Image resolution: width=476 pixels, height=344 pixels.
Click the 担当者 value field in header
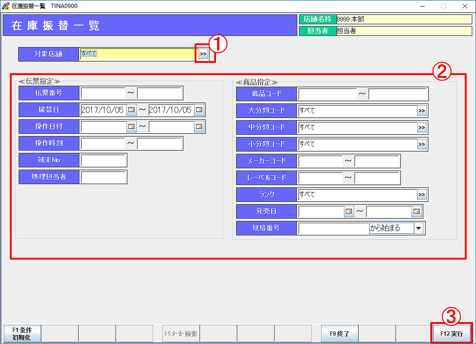[x=404, y=31]
